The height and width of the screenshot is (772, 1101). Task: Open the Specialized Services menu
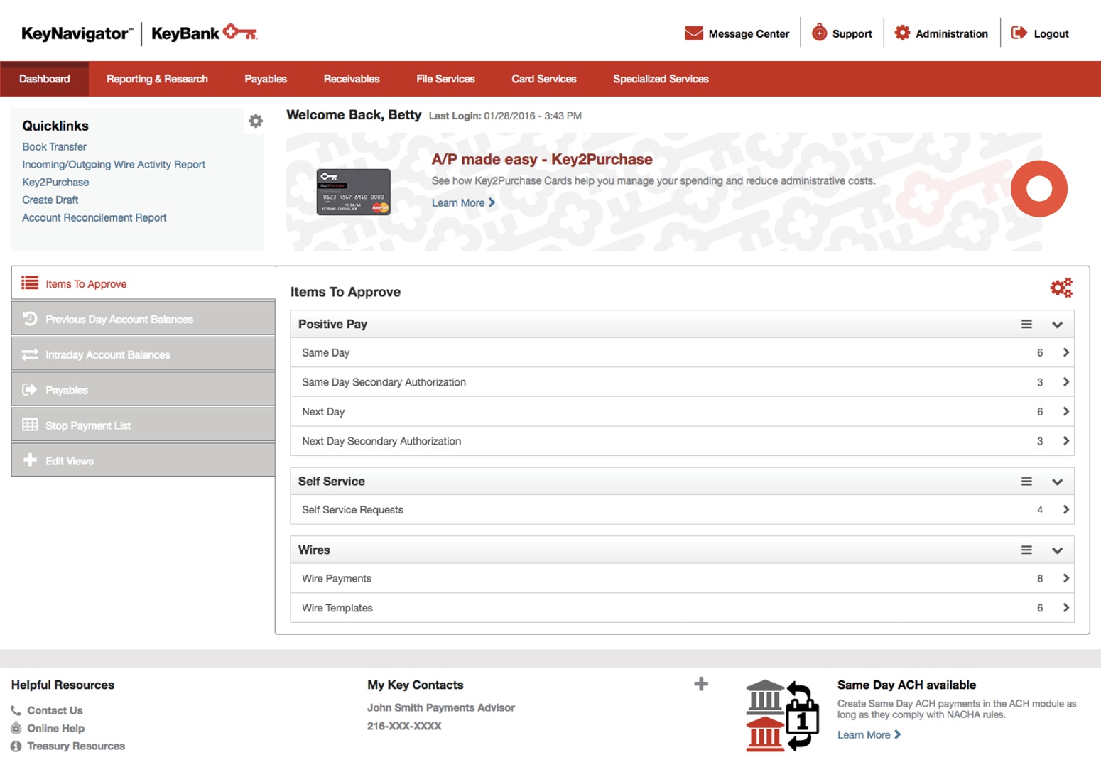(661, 79)
